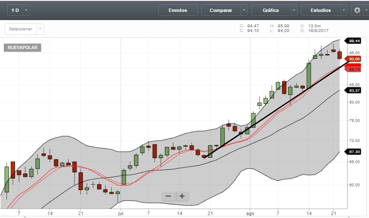The image size is (369, 218).
Task: Click the 'jul' label on time axis
Action: tap(120, 213)
